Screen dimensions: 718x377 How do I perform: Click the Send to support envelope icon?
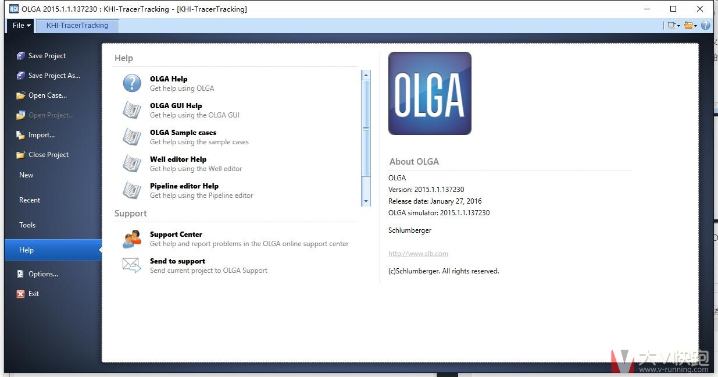point(132,265)
